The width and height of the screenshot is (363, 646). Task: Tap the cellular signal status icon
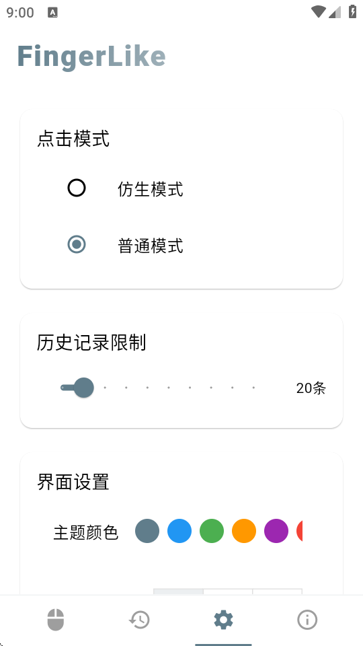pos(335,12)
